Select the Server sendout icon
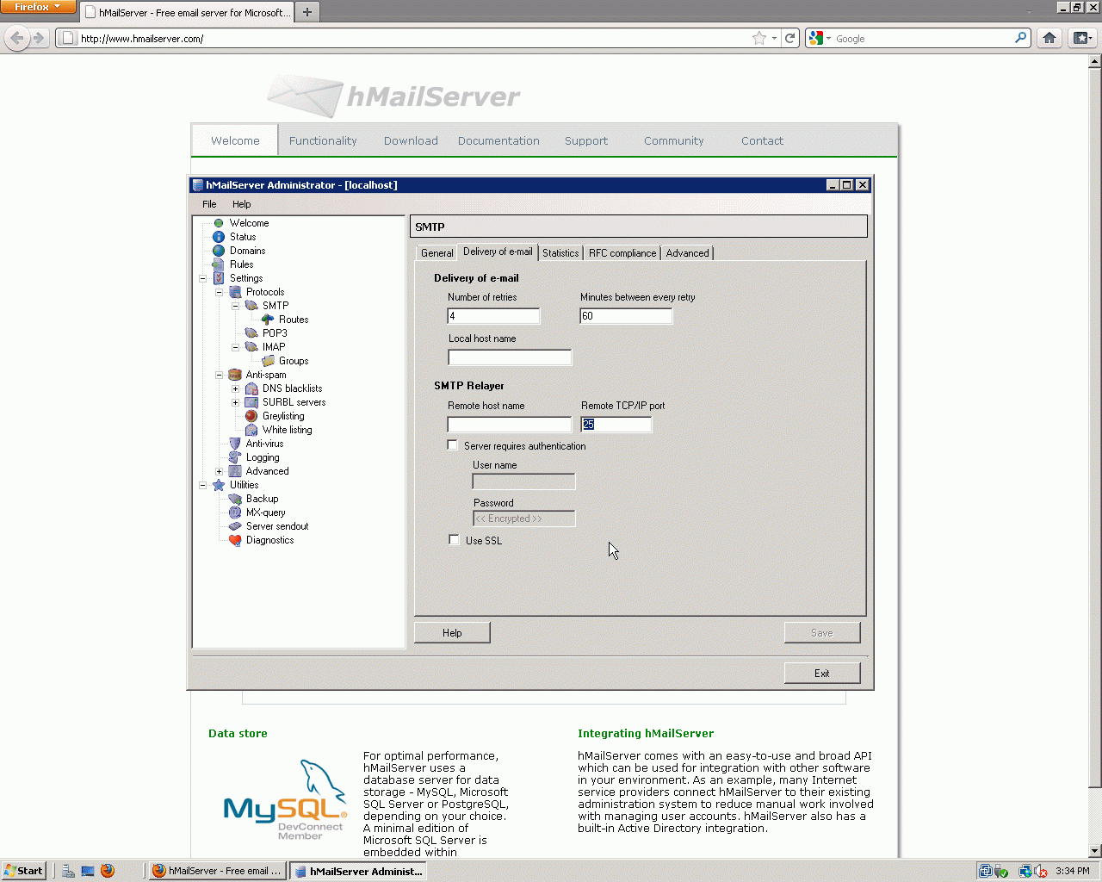Viewport: 1102px width, 882px height. point(235,526)
